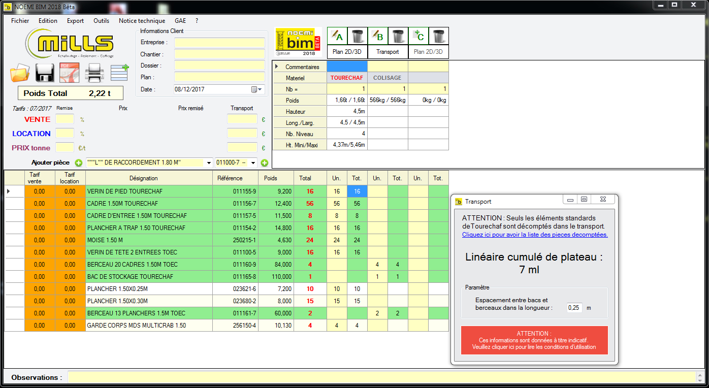The image size is (709, 388).
Task: Save the project using the floppy disk icon
Action: [45, 73]
